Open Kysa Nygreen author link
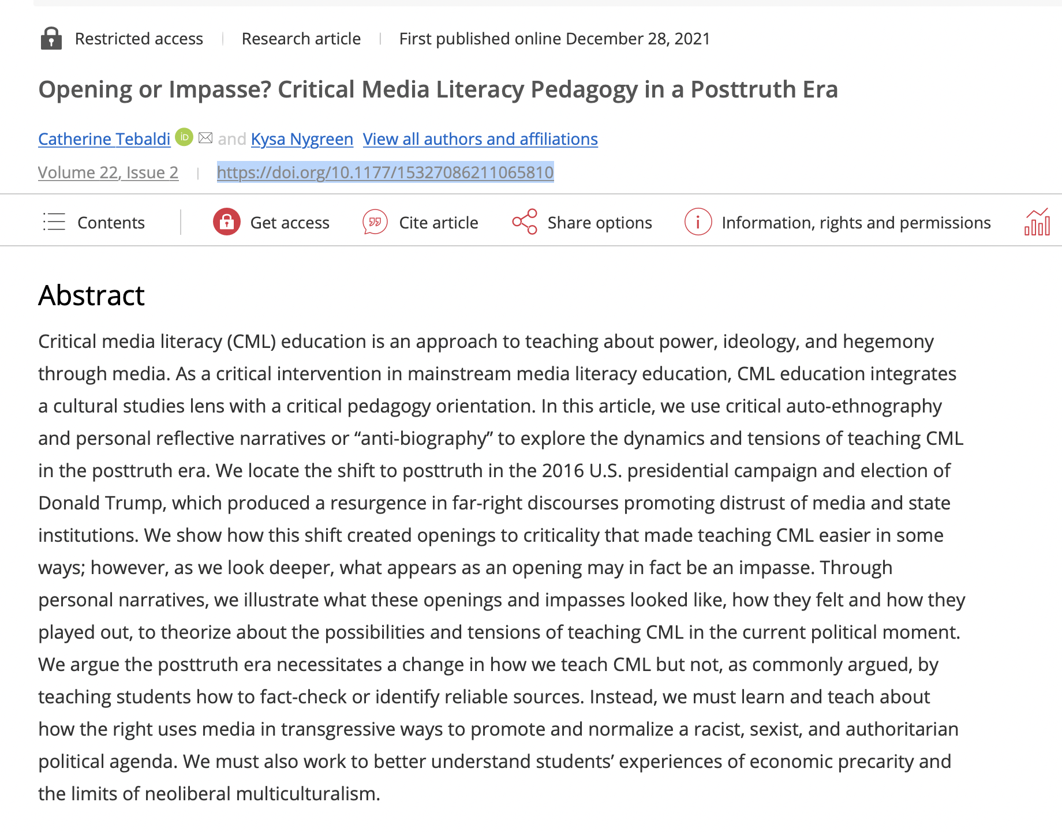Image resolution: width=1062 pixels, height=832 pixels. pos(302,139)
